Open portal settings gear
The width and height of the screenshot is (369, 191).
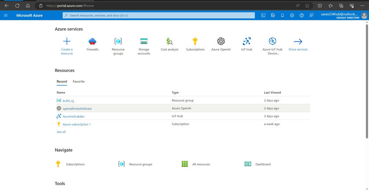(292, 16)
